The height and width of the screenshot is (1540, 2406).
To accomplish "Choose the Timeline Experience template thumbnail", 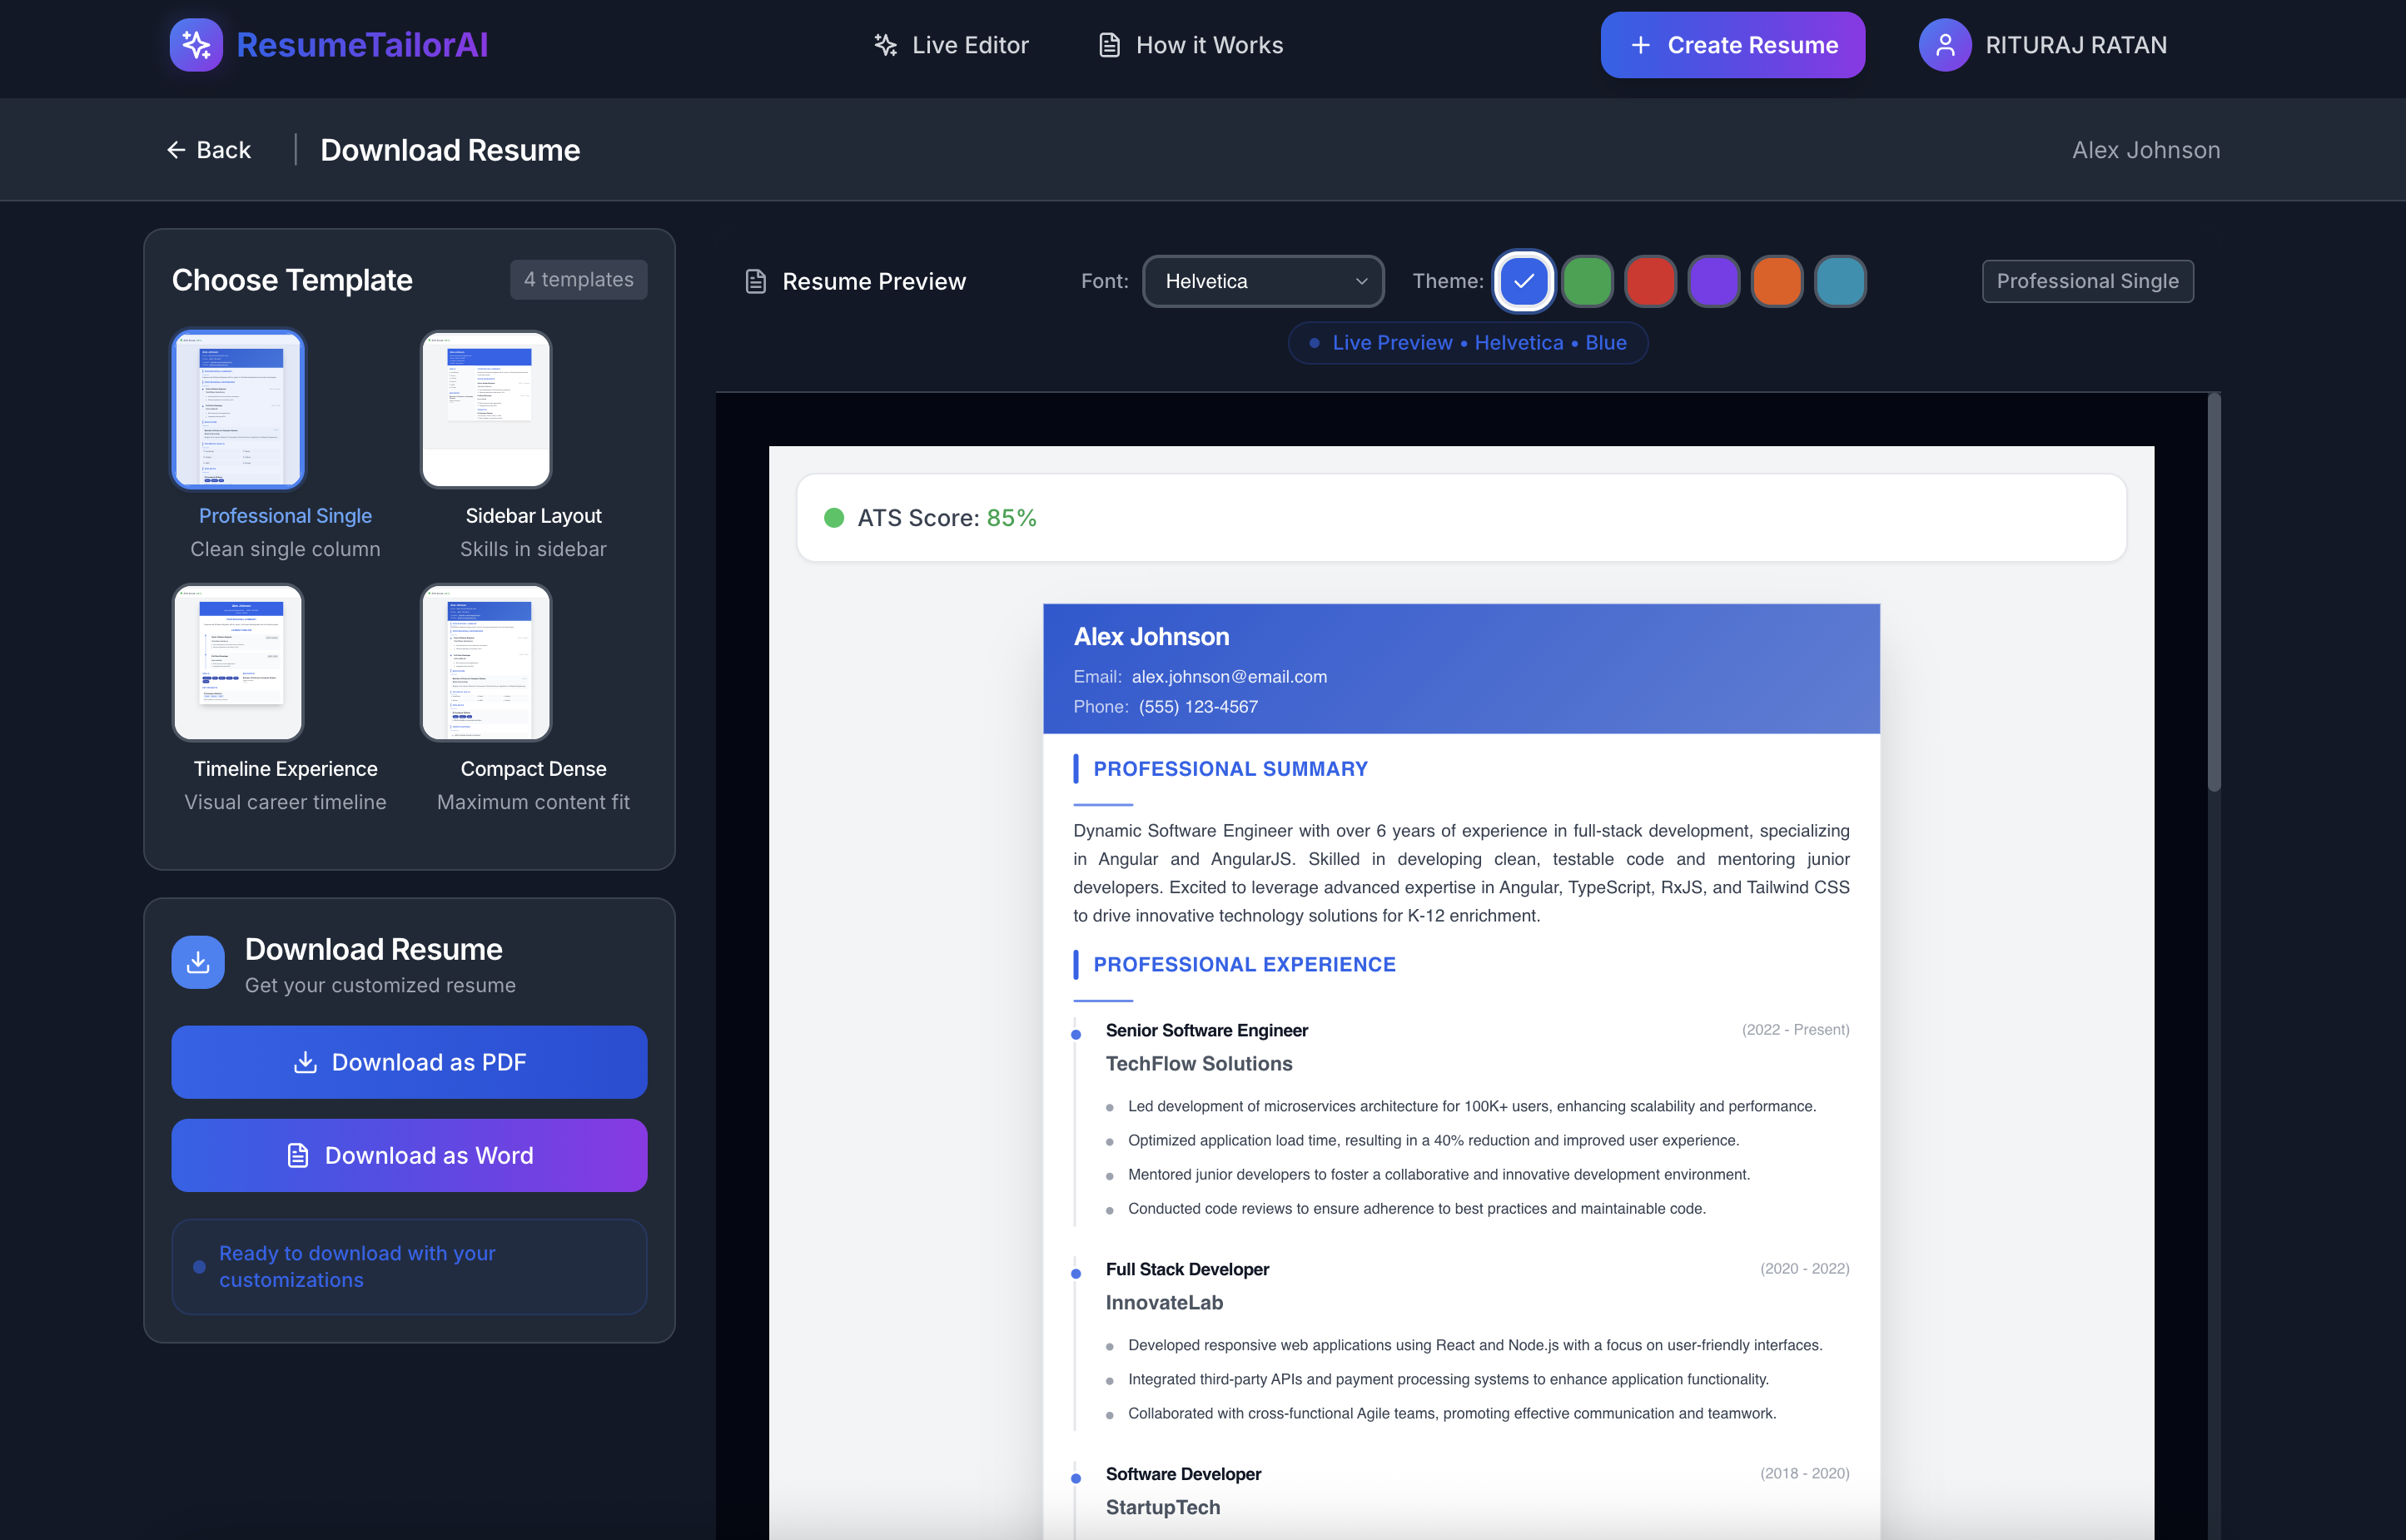I will pyautogui.click(x=238, y=663).
